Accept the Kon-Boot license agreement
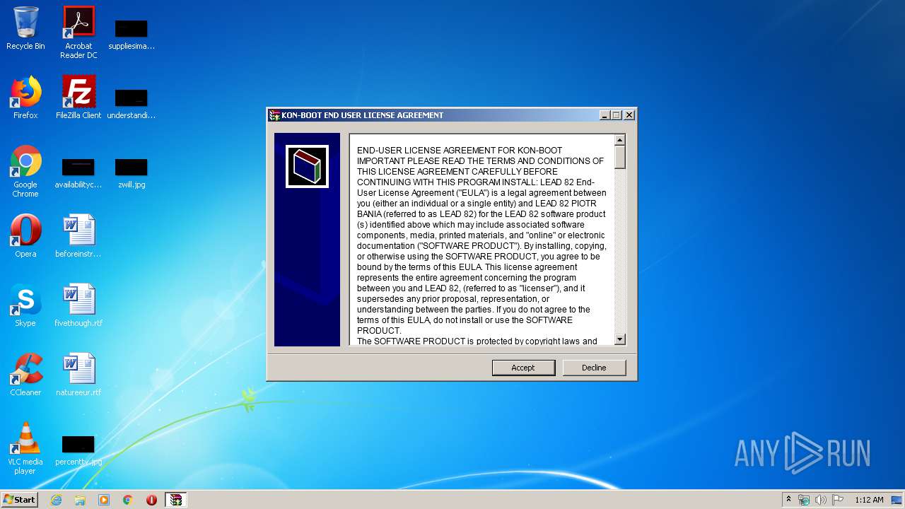Viewport: 905px width, 509px height. pyautogui.click(x=523, y=368)
